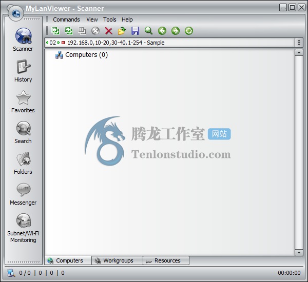
Task: Open the IP range list spinner
Action: click(x=299, y=43)
